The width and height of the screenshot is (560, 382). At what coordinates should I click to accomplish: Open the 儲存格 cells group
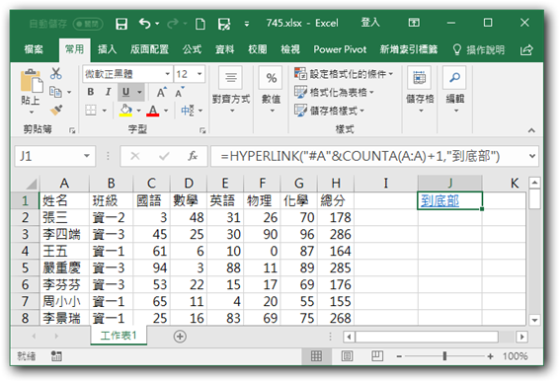(420, 90)
